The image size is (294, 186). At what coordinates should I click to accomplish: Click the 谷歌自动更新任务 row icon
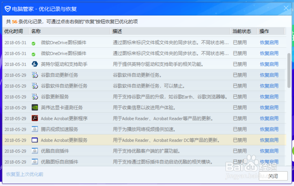35,75
